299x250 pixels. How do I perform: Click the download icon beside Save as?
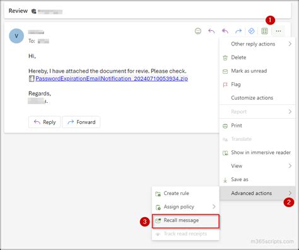tap(225, 180)
